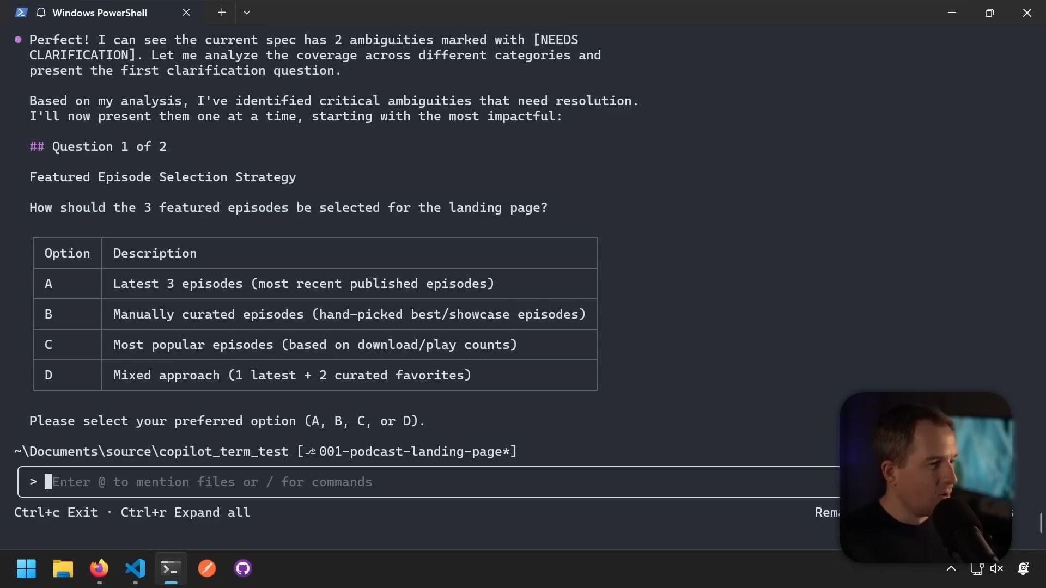Open Visual Studio Code from taskbar
This screenshot has height=588, width=1046.
click(135, 569)
